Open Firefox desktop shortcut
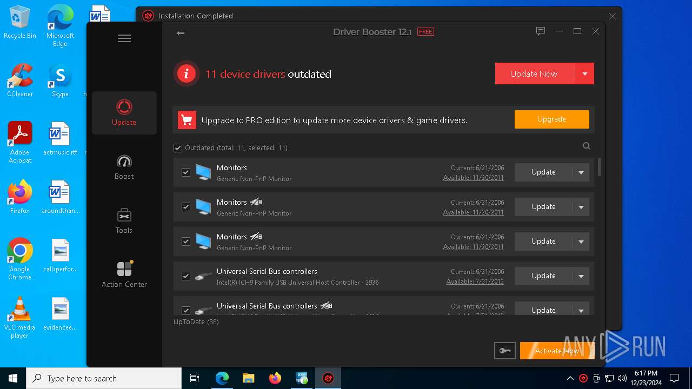The image size is (692, 389). (x=20, y=197)
